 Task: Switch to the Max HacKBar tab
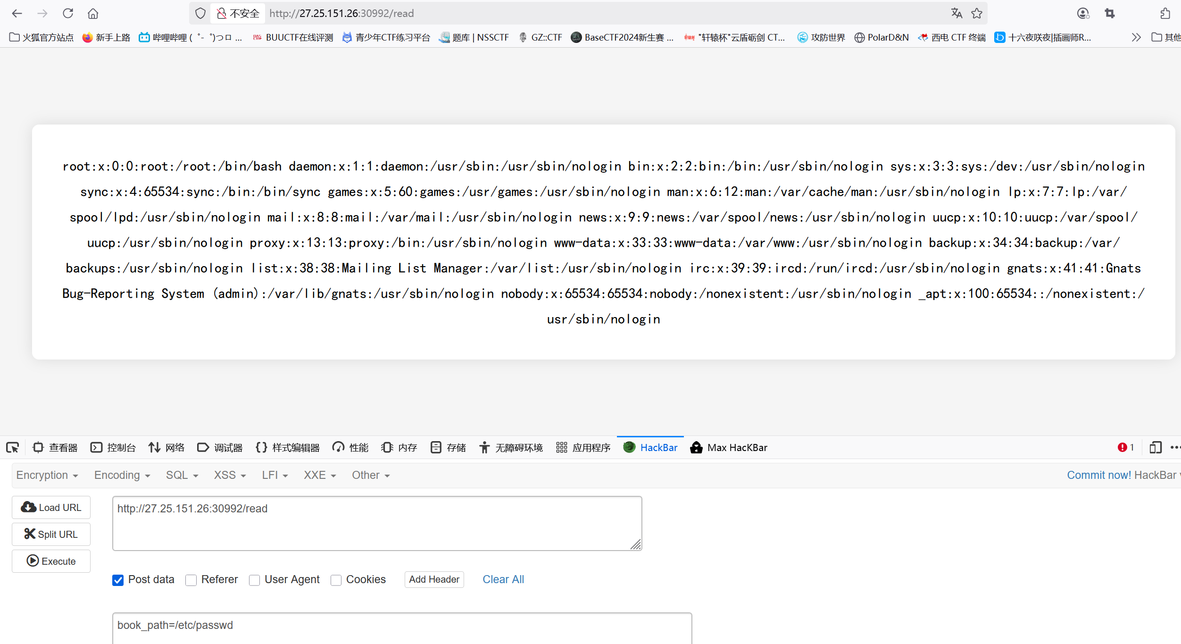729,447
